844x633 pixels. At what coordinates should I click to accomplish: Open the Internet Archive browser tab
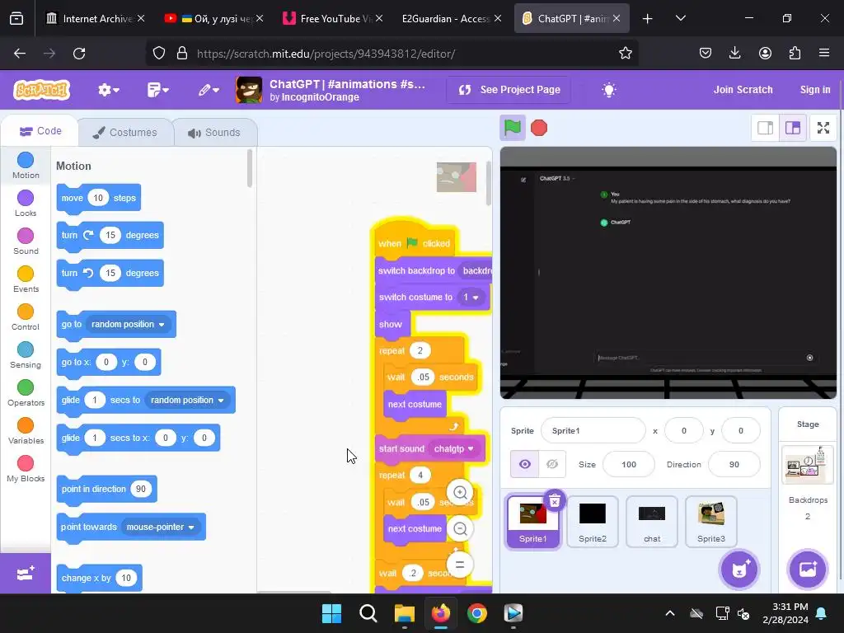pyautogui.click(x=96, y=19)
